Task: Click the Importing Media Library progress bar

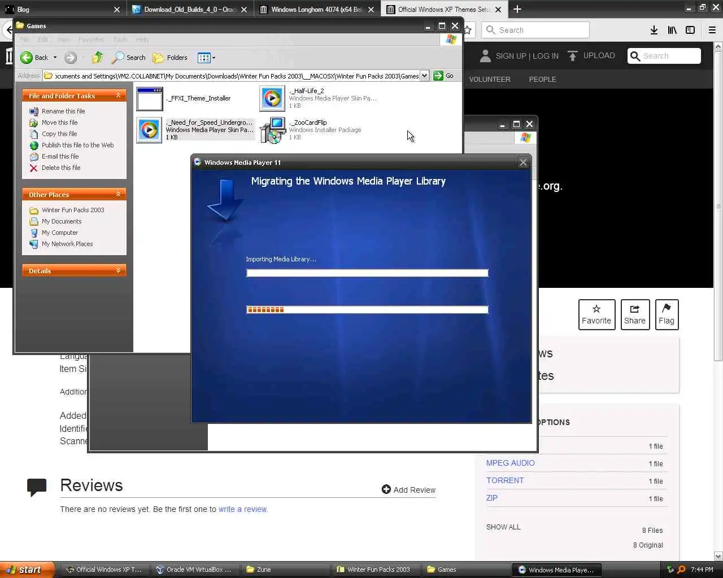Action: click(367, 273)
